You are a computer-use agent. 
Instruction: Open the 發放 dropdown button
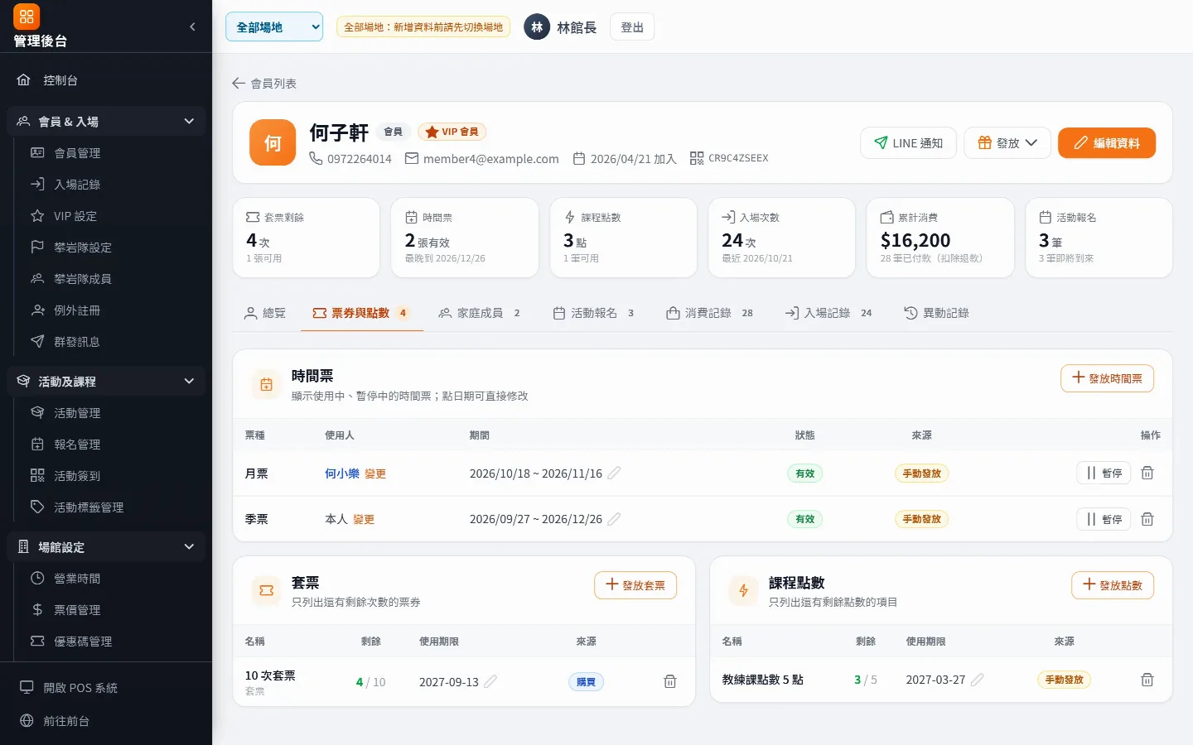1007,143
